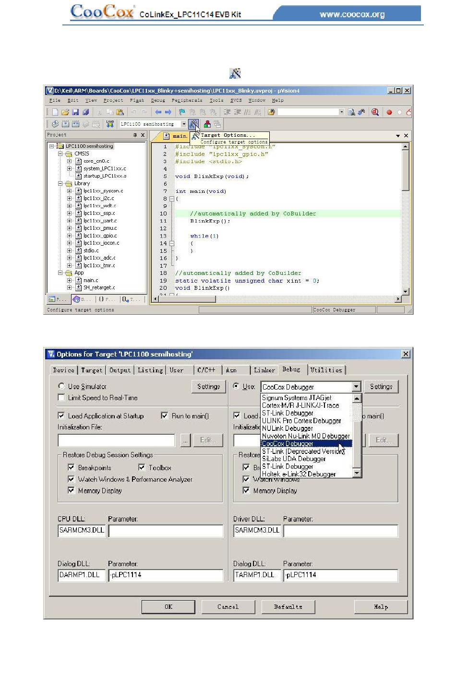Click the Dialog DLL Parameter field -pLPC1114 on left

[166, 575]
